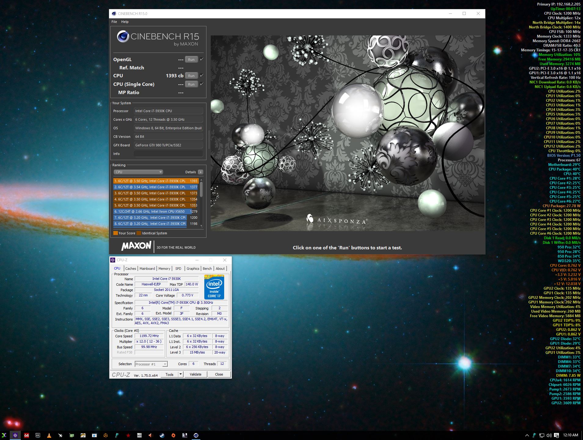Click the airplane icon in taskbar
Image resolution: width=583 pixels, height=440 pixels.
pyautogui.click(x=60, y=435)
